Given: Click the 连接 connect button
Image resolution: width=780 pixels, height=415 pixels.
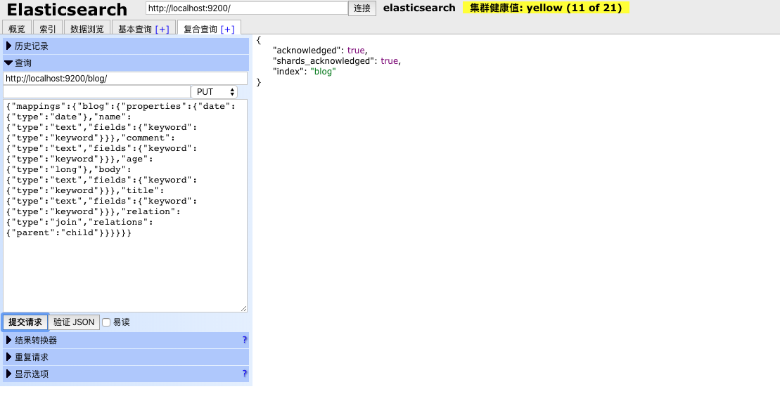Looking at the screenshot, I should tap(362, 8).
